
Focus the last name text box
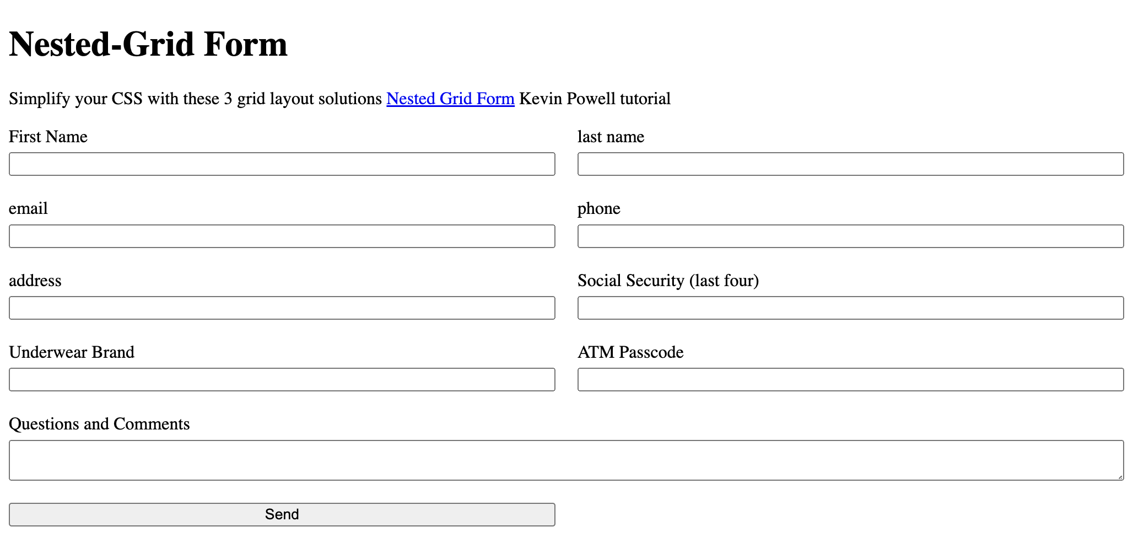point(850,164)
